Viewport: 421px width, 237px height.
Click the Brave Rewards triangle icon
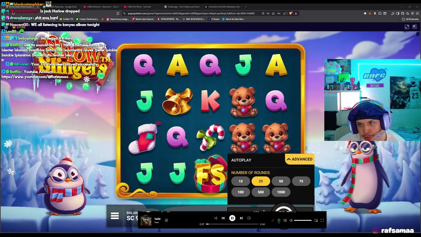[296, 13]
